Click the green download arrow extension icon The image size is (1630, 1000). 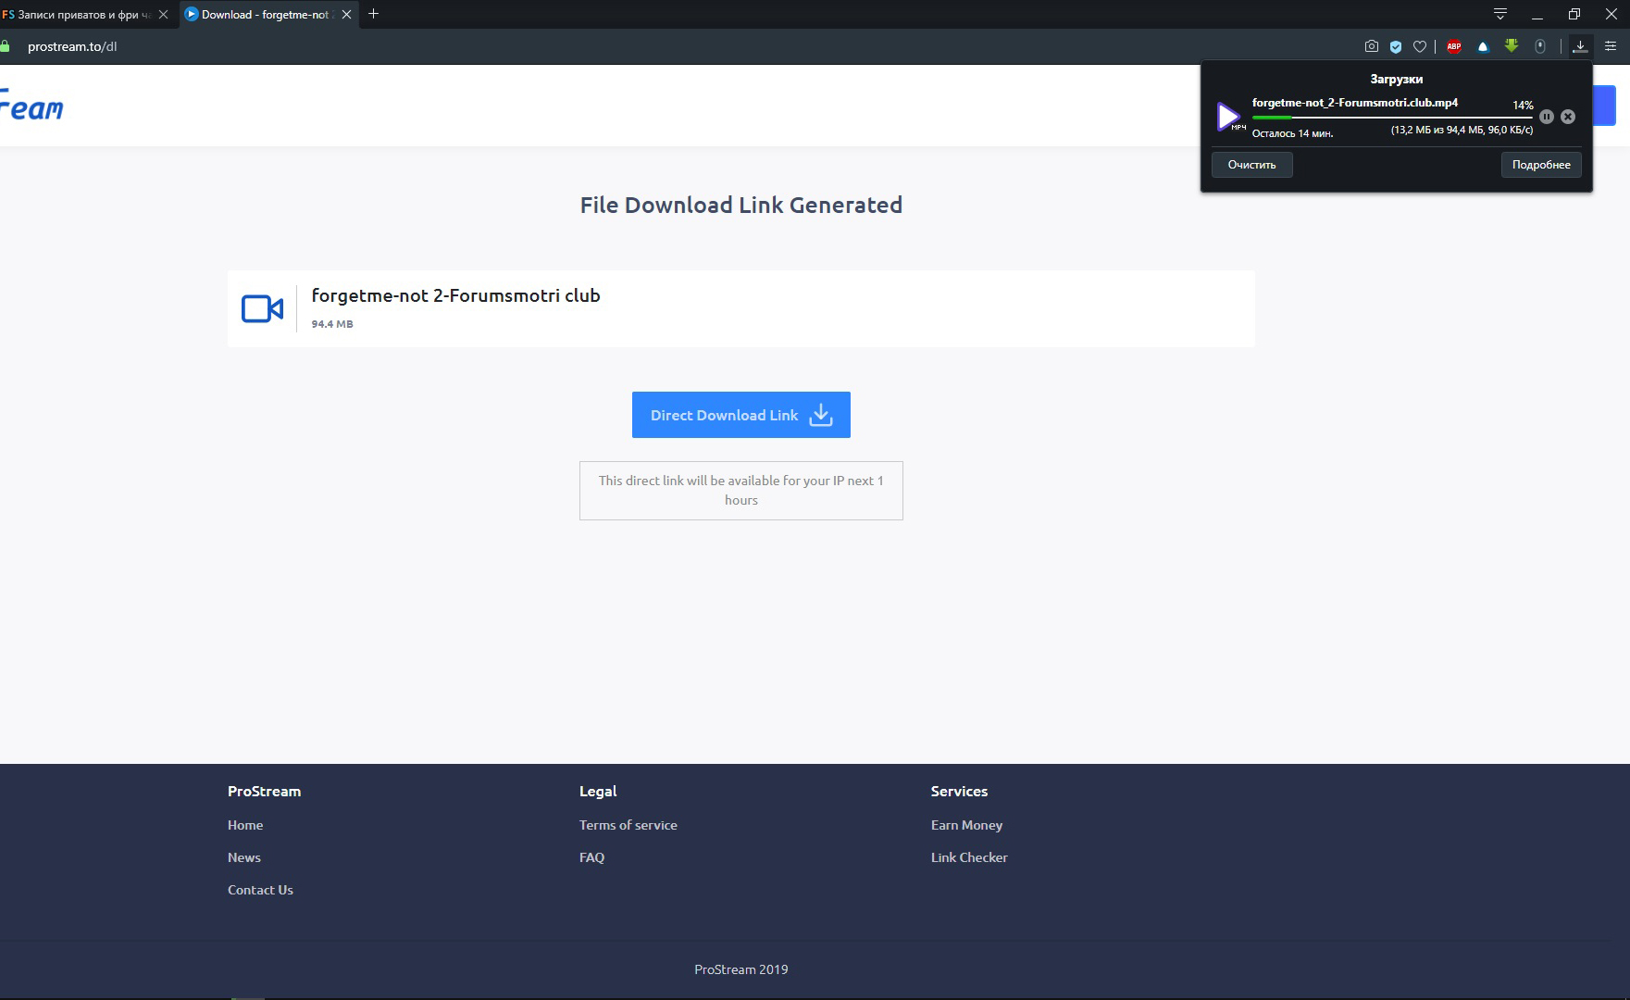point(1512,46)
